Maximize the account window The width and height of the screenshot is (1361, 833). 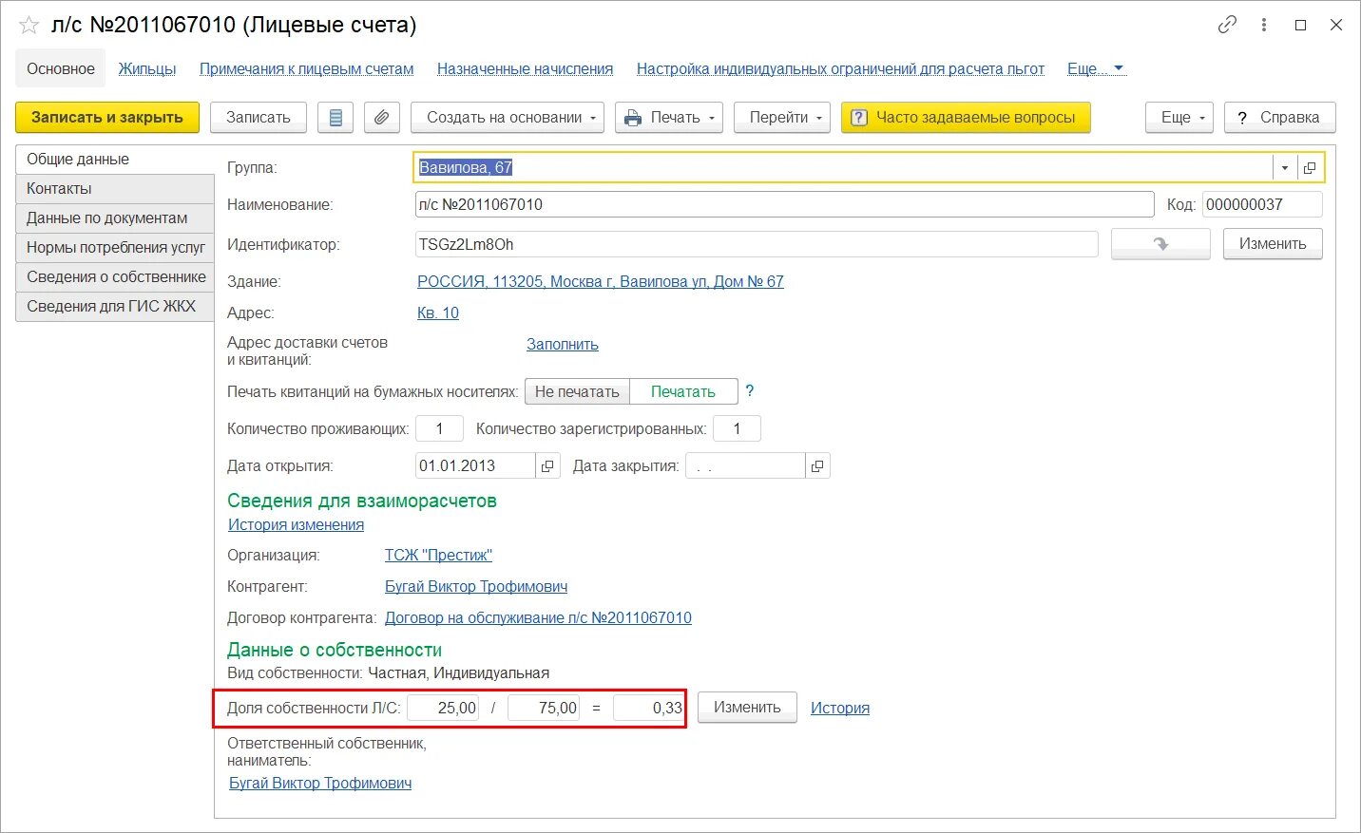coord(1300,25)
